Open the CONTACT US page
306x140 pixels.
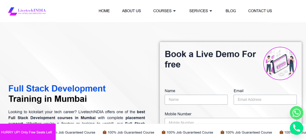point(260,11)
